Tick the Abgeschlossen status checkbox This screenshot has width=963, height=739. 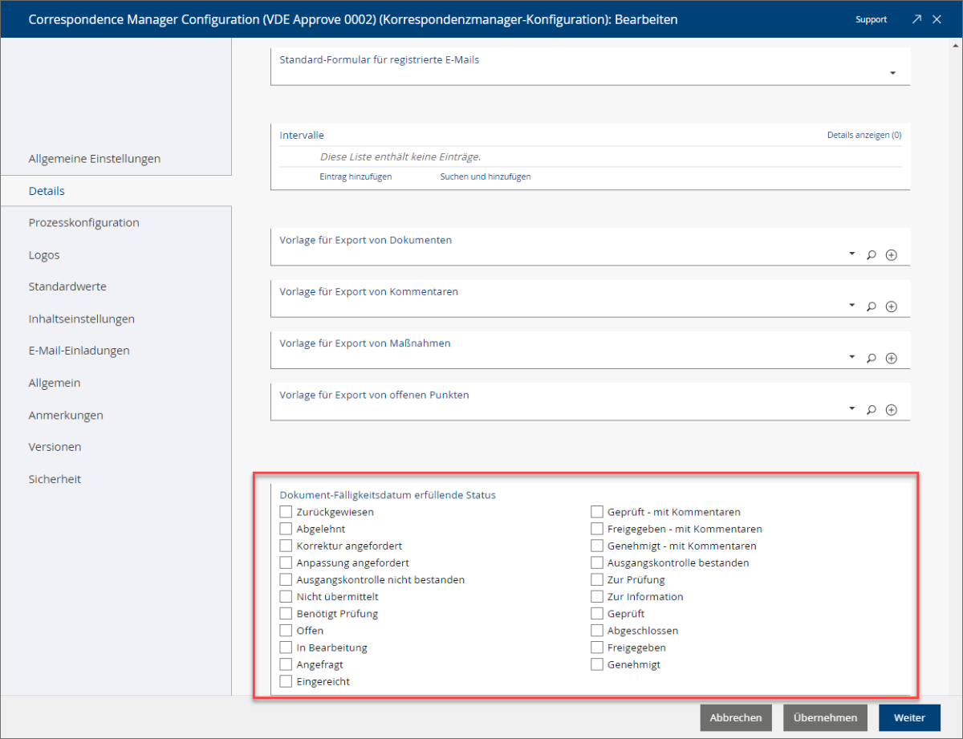(597, 631)
